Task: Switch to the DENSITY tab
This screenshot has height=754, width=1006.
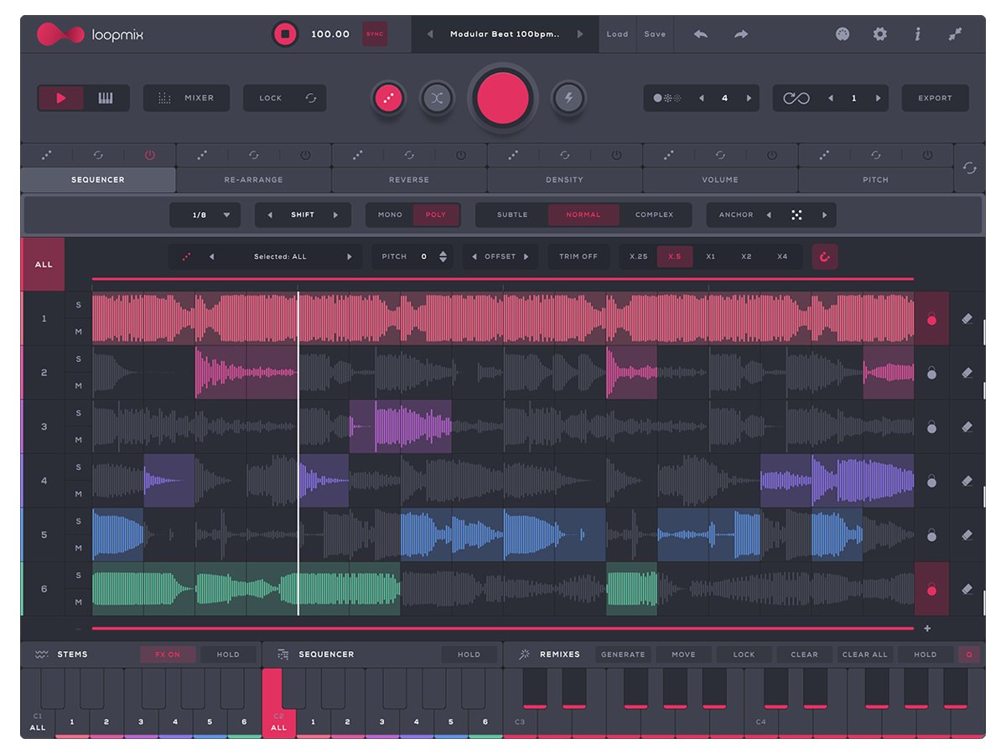Action: point(564,179)
